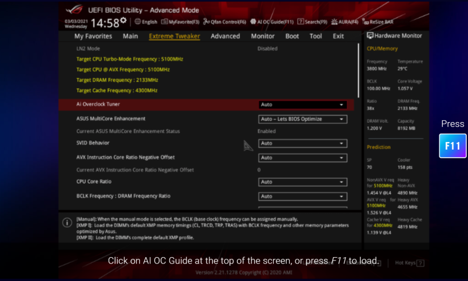Open MyFavorite(F3) from the top bar
The image size is (468, 281).
[180, 22]
